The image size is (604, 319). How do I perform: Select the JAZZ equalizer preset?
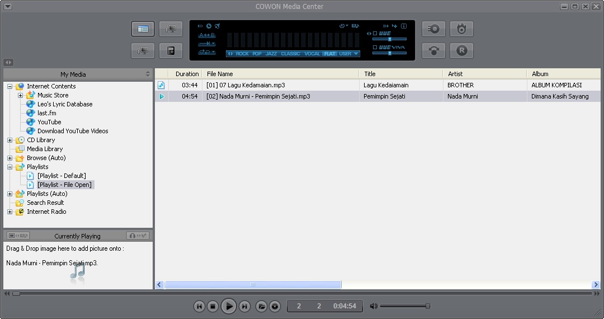click(x=271, y=54)
